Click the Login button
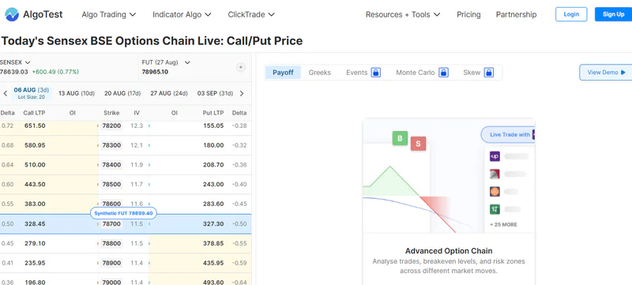Image resolution: width=632 pixels, height=285 pixels. point(571,14)
